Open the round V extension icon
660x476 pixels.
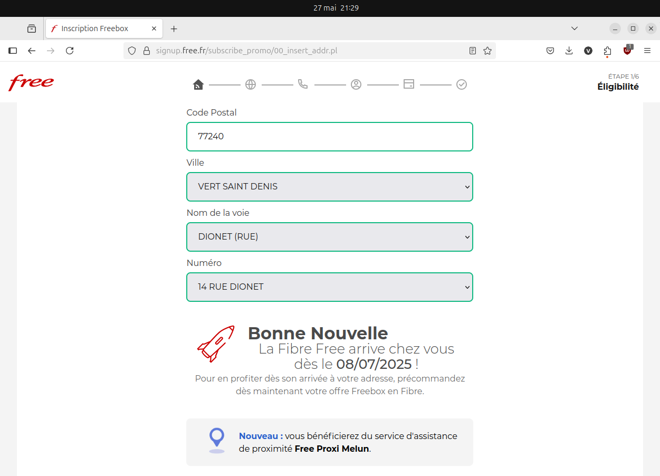588,51
